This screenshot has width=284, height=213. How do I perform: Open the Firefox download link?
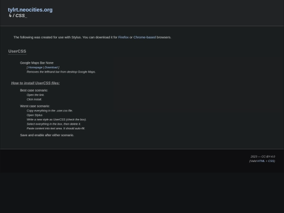[124, 37]
